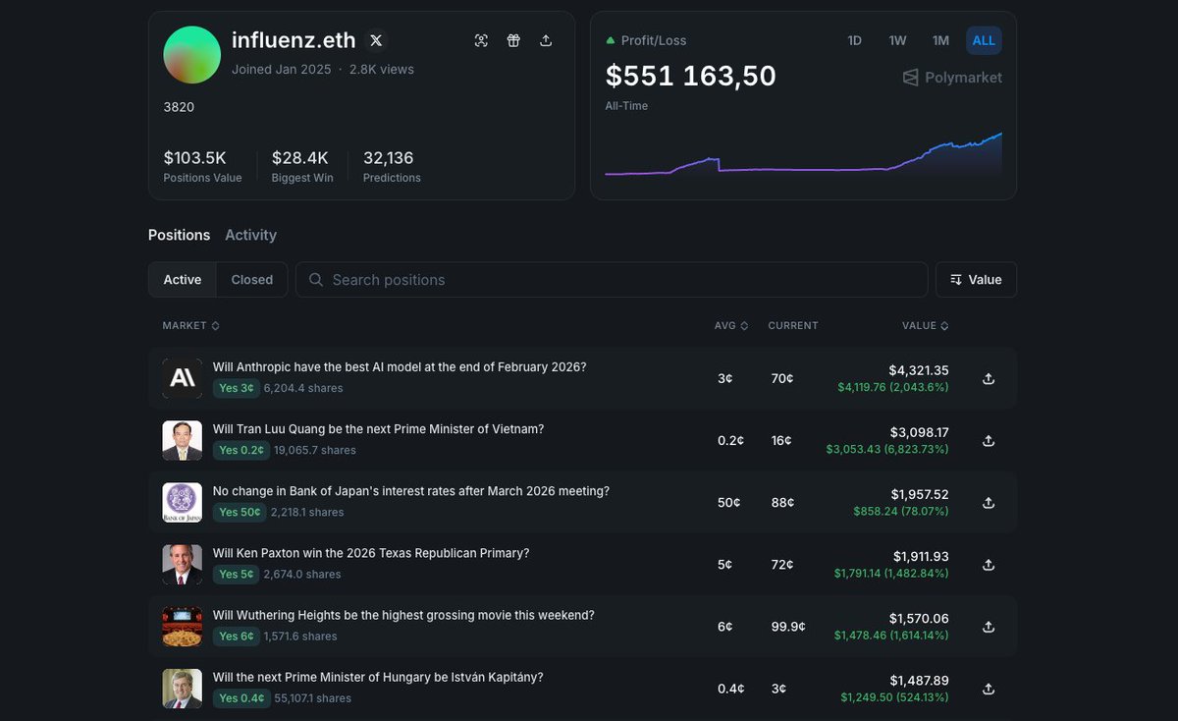The width and height of the screenshot is (1178, 721).
Task: Click the search magnifier icon
Action: pos(316,280)
